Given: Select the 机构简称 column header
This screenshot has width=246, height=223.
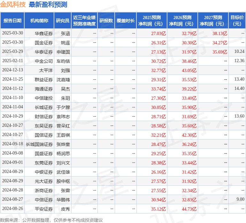Looking at the screenshot, I should 39,20.
